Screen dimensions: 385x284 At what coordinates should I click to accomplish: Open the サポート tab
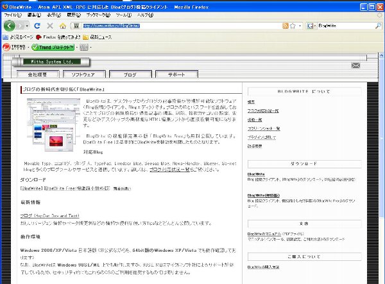(176, 75)
